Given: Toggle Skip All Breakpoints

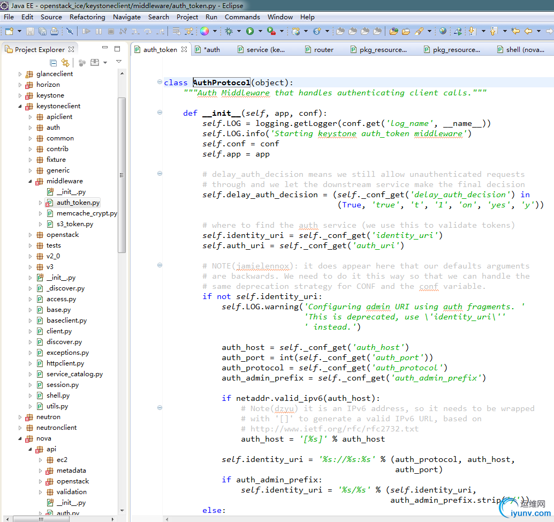Looking at the screenshot, I should 70,32.
